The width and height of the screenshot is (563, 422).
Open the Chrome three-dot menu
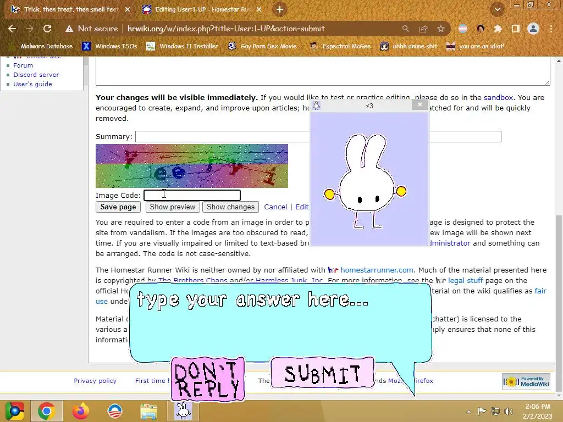(x=551, y=29)
